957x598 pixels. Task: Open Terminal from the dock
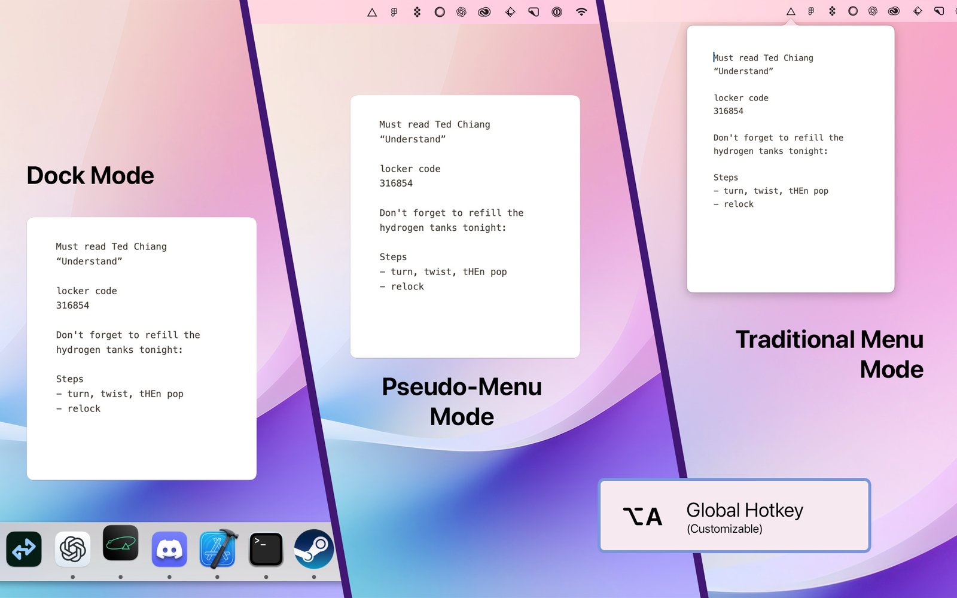(266, 548)
